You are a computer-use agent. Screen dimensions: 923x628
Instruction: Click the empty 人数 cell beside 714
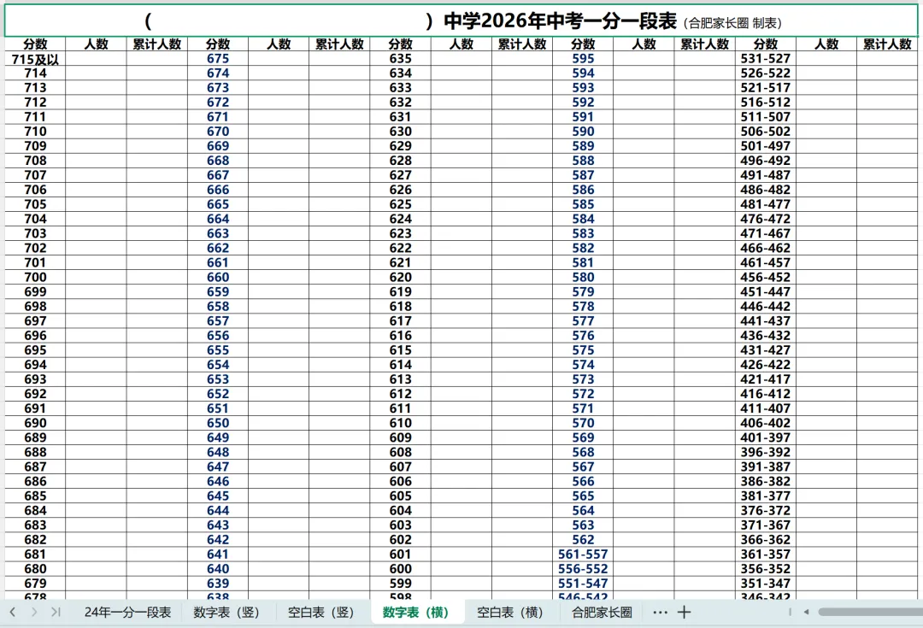(96, 73)
